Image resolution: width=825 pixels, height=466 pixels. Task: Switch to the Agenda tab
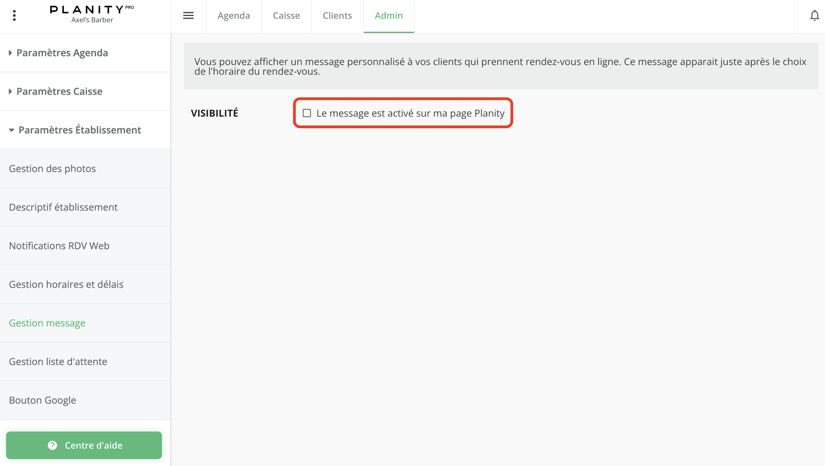(234, 15)
